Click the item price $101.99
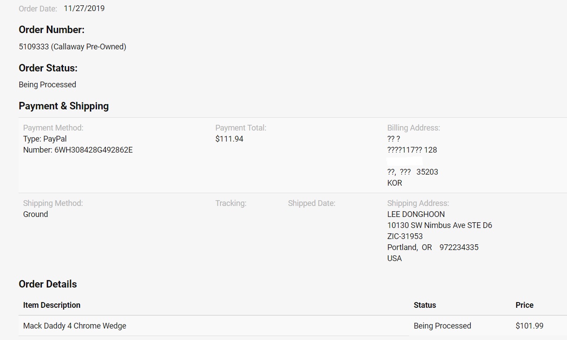 [x=529, y=326]
